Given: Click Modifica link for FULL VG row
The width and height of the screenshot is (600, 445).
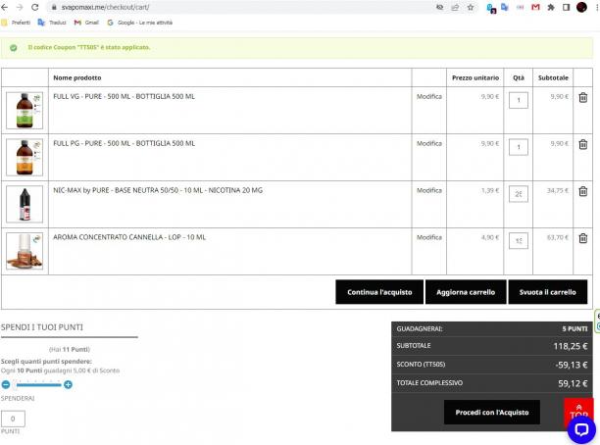Looking at the screenshot, I should (x=429, y=96).
